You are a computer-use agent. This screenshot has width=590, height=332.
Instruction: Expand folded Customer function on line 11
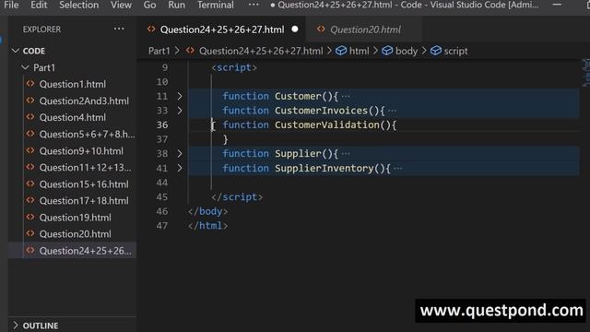(180, 96)
